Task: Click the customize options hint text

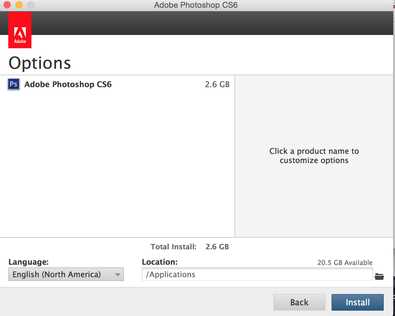Action: 314,156
